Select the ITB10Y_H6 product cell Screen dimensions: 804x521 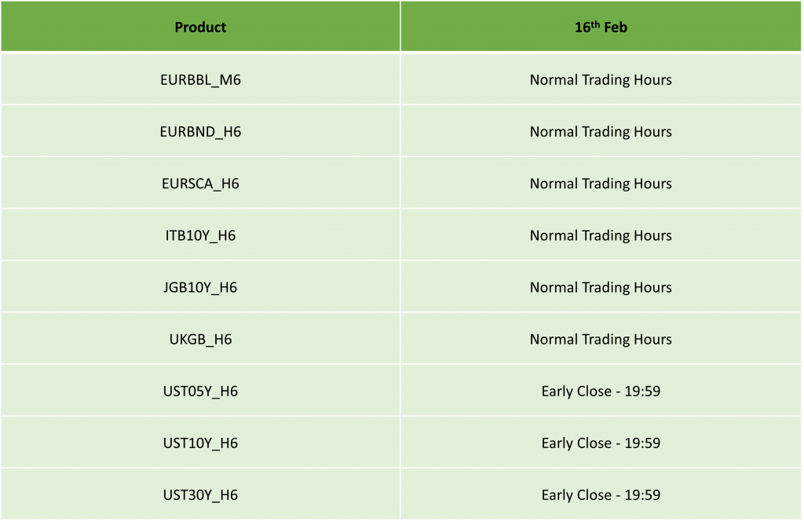coord(200,235)
